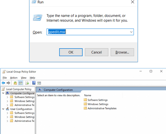This screenshot has height=134, width=166.
Task: Select Administrative Templates name in right pane list
Action: click(x=102, y=108)
